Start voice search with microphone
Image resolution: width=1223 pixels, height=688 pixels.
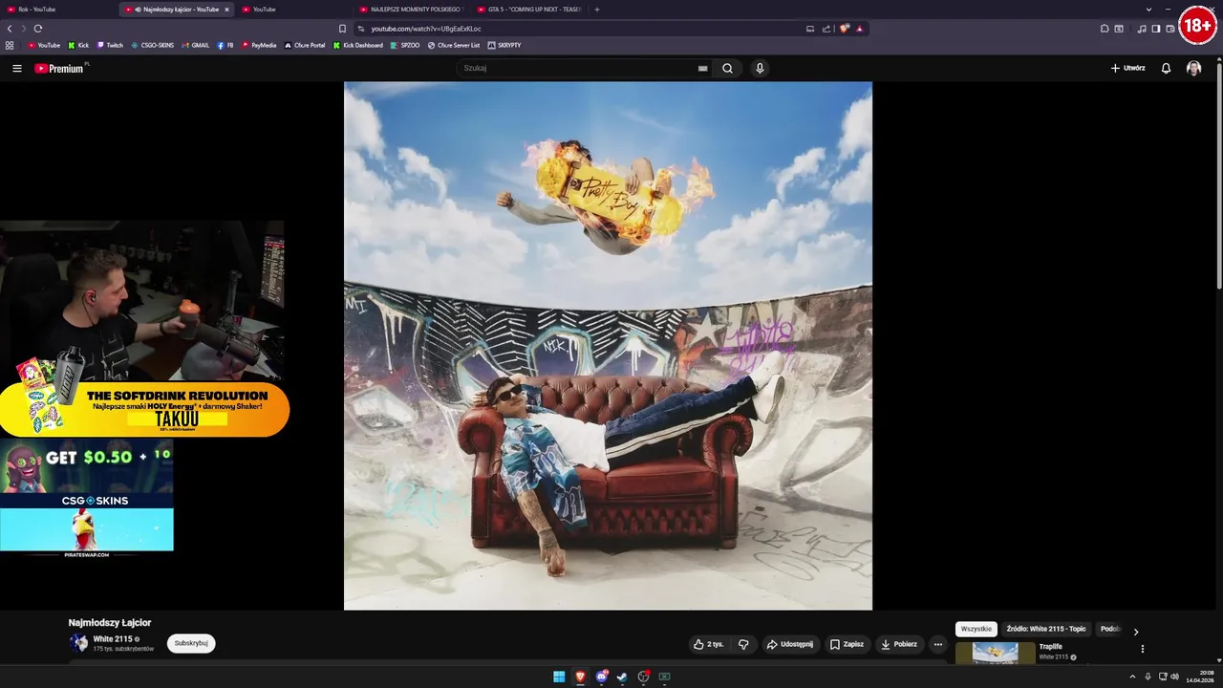pos(760,68)
